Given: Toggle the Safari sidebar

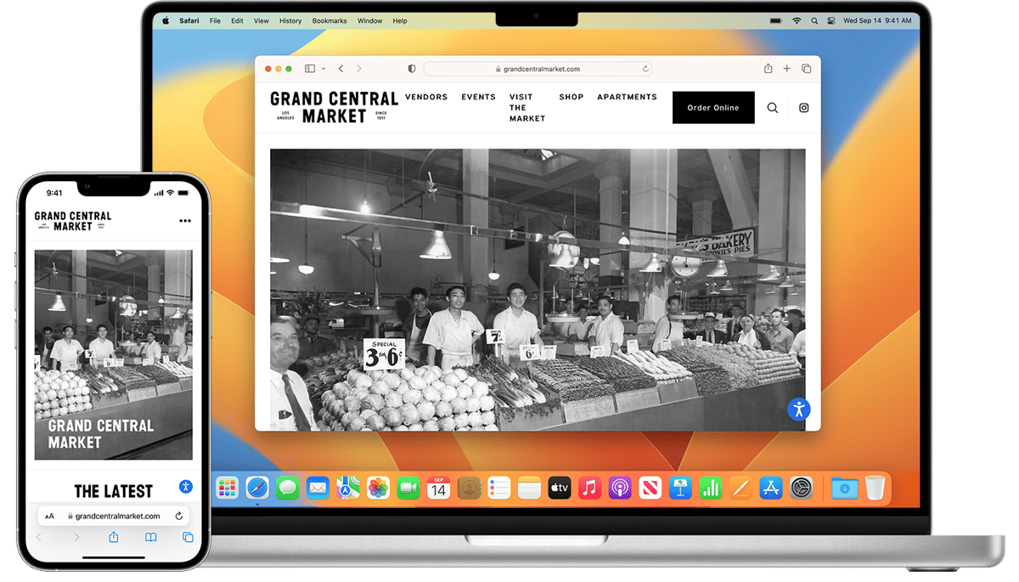Looking at the screenshot, I should tap(309, 68).
